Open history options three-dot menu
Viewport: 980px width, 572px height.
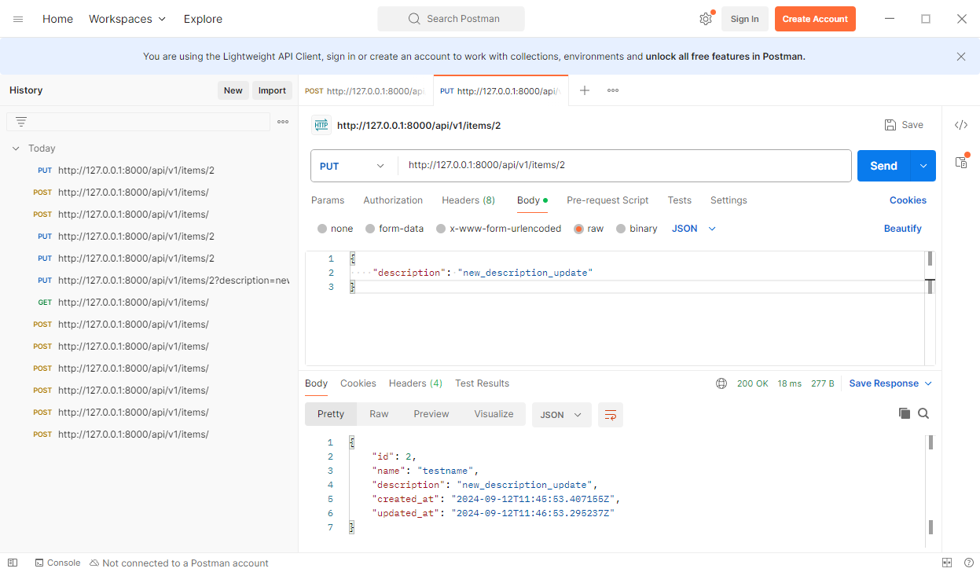coord(283,122)
